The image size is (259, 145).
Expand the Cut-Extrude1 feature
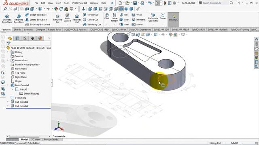(x=8, y=102)
